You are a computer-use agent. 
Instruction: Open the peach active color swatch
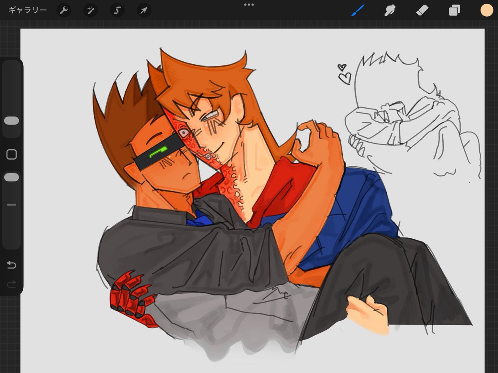coord(486,10)
